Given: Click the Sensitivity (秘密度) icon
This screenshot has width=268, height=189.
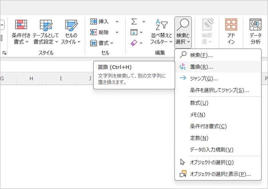Looking at the screenshot, I should pyautogui.click(x=207, y=24).
